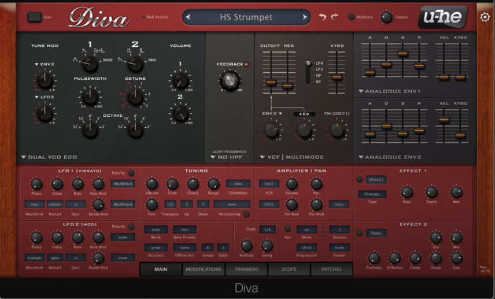Open LFO 2 Waveform selector showing triangle
The image size is (495, 299).
(x=35, y=257)
